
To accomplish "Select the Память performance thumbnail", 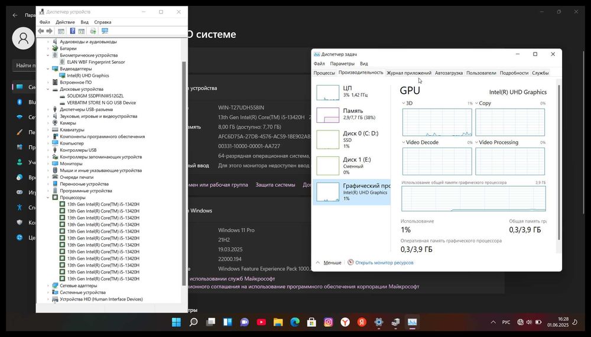I will (x=351, y=115).
